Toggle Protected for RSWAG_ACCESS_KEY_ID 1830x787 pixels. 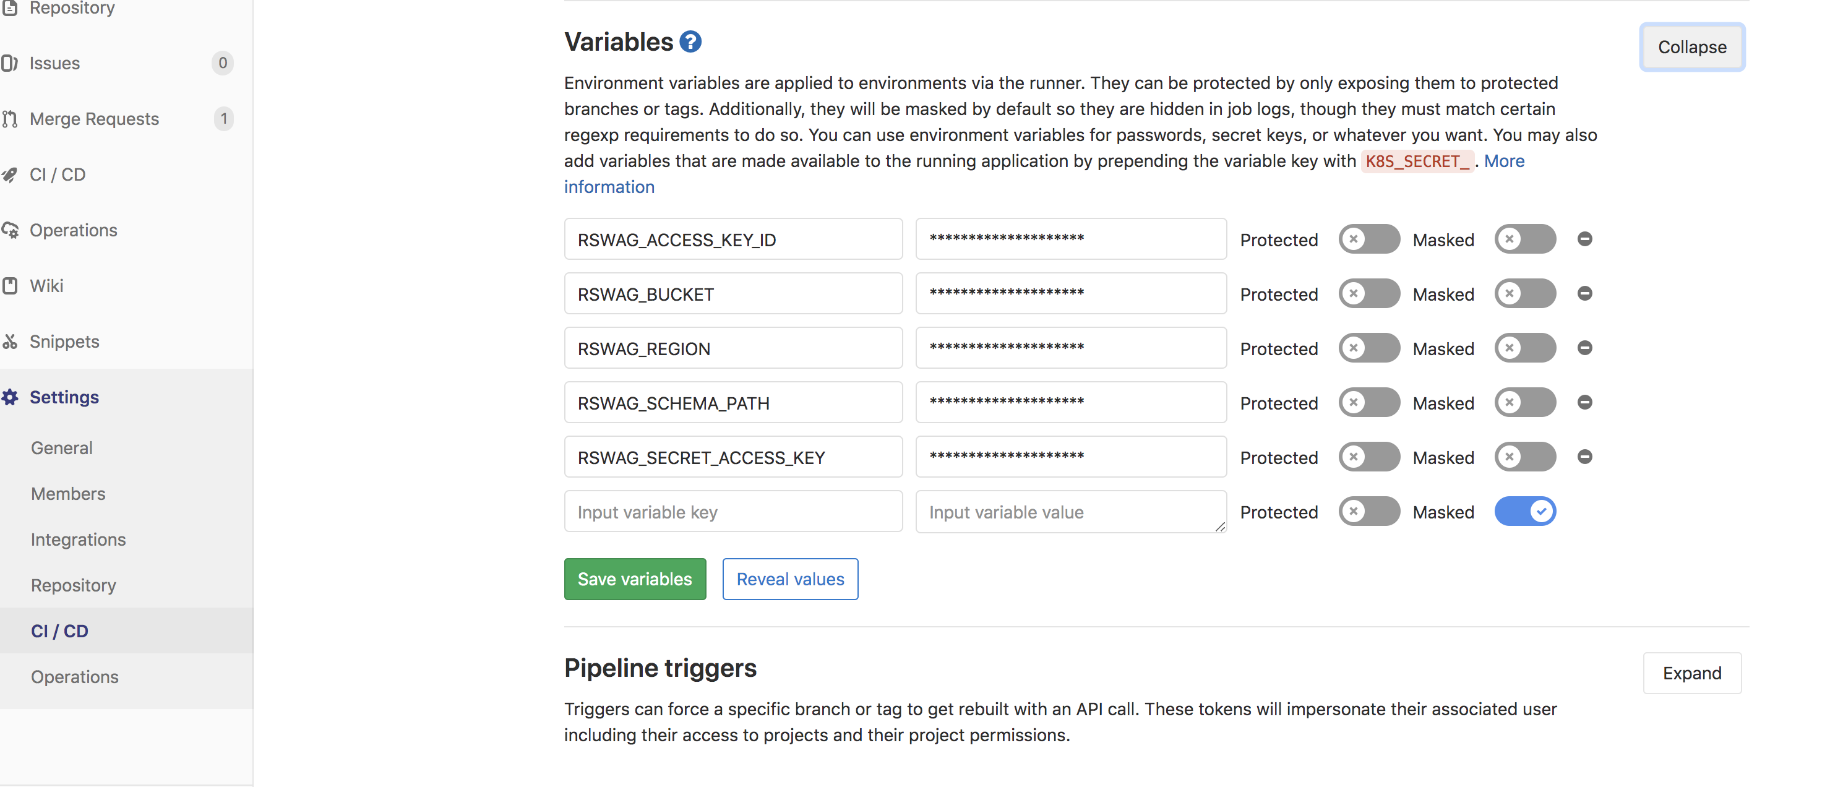coord(1368,239)
